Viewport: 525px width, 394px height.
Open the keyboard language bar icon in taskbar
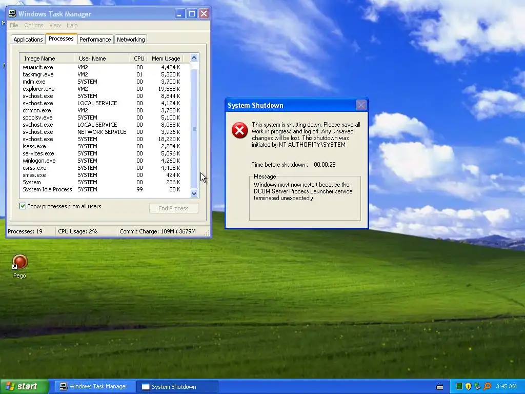click(440, 387)
